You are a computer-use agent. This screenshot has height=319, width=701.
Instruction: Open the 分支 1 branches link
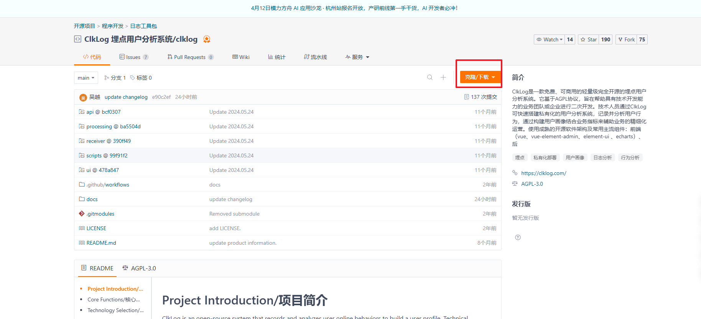point(115,78)
